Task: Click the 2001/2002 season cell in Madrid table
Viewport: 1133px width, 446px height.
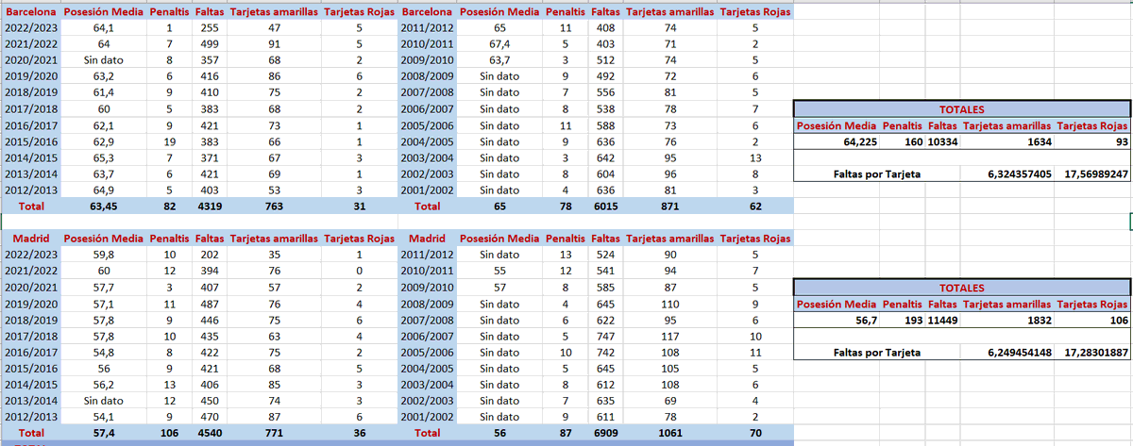Action: [428, 417]
